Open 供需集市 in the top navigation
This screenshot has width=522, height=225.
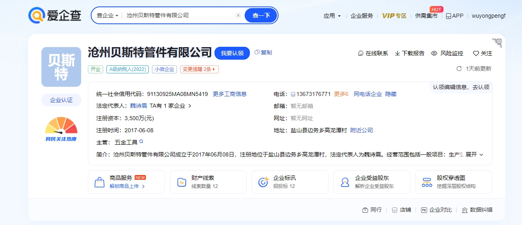(426, 16)
